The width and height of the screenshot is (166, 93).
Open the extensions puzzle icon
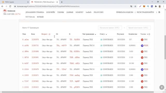156,6
